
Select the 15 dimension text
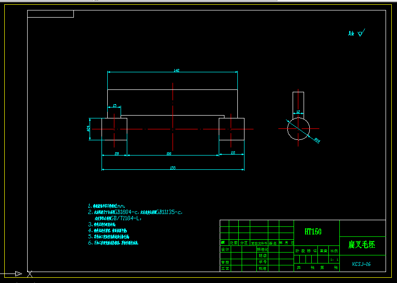(x=115, y=106)
